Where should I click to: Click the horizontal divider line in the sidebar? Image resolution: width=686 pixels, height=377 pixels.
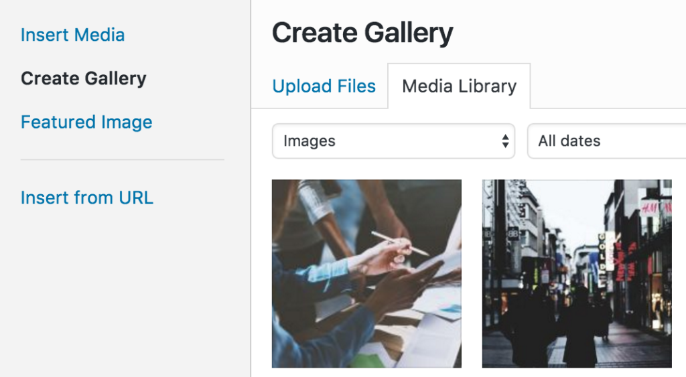(122, 160)
